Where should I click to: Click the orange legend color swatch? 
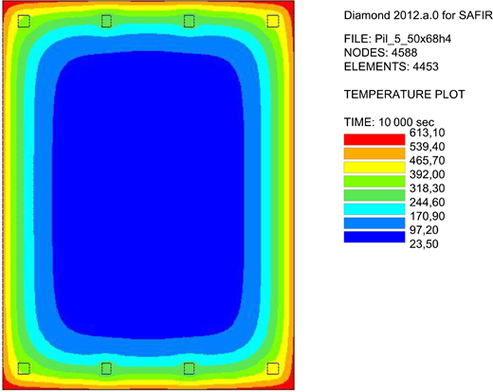(x=374, y=153)
